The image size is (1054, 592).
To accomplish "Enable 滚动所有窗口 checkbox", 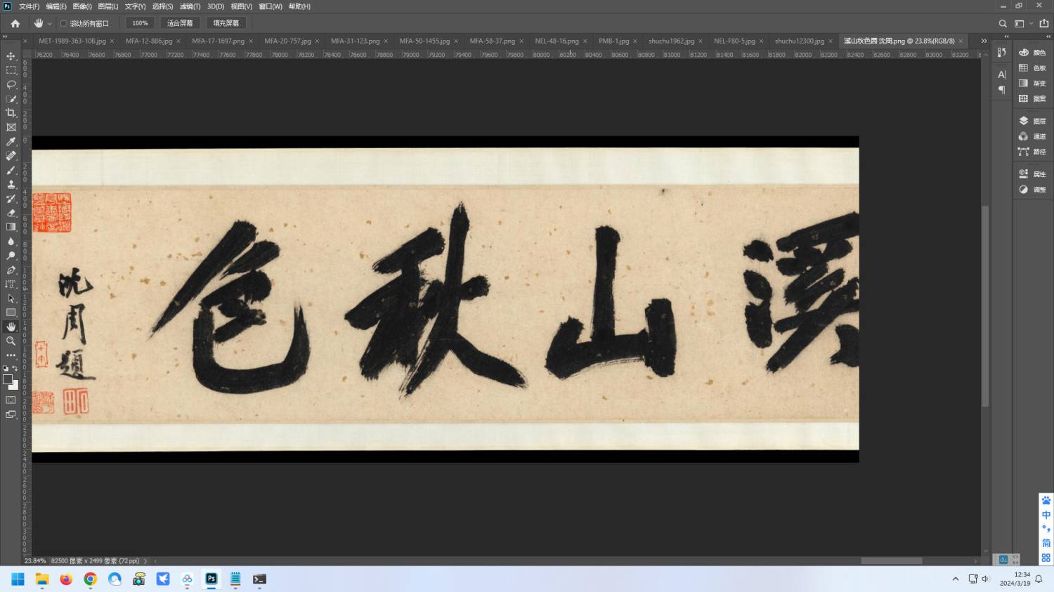I will (64, 23).
